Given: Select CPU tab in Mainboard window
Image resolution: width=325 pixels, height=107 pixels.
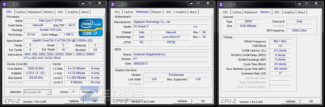Looking at the screenshot, I should tap(117, 12).
